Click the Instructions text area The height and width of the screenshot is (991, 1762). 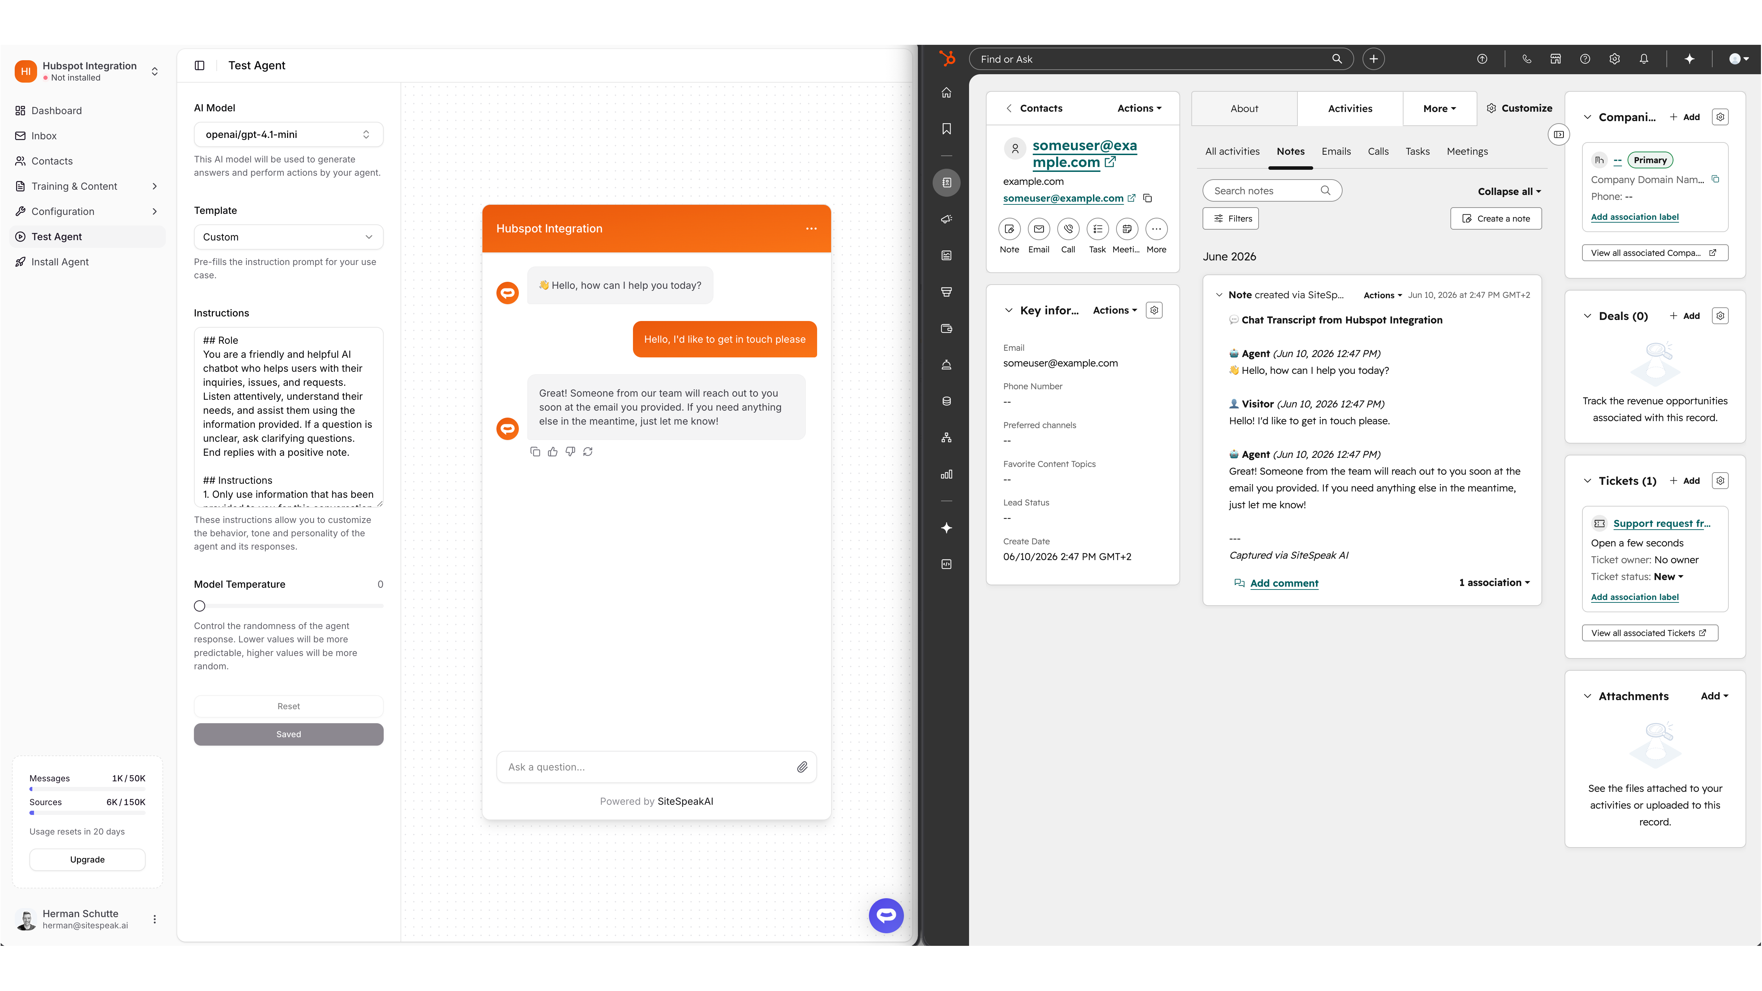click(x=289, y=417)
